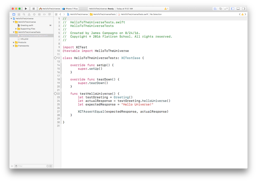Select Info.plist in the navigator
Viewport: 257px width, 182px height.
tap(24, 39)
